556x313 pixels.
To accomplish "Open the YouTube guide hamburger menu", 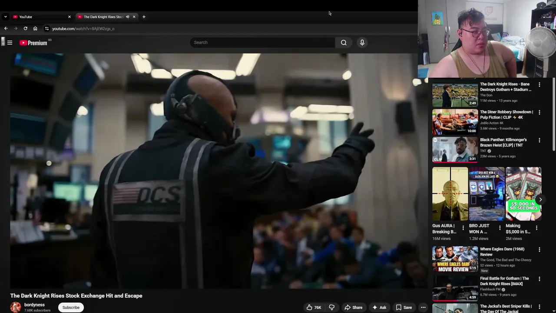I will pyautogui.click(x=10, y=43).
